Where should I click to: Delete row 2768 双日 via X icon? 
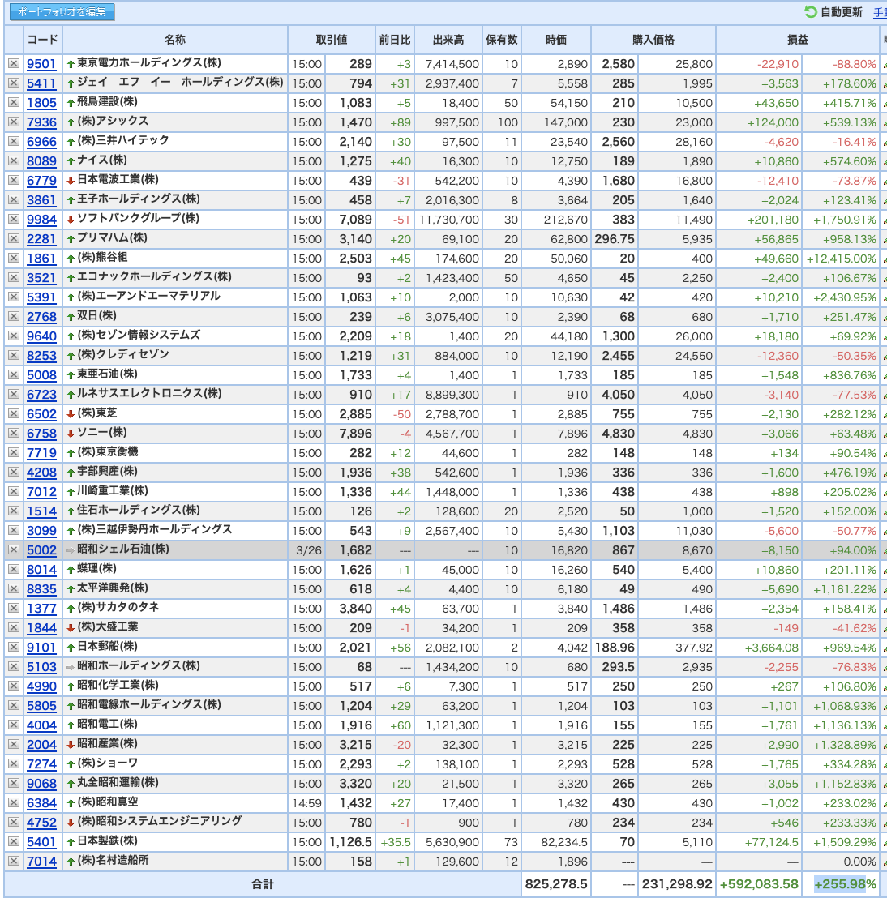14,317
